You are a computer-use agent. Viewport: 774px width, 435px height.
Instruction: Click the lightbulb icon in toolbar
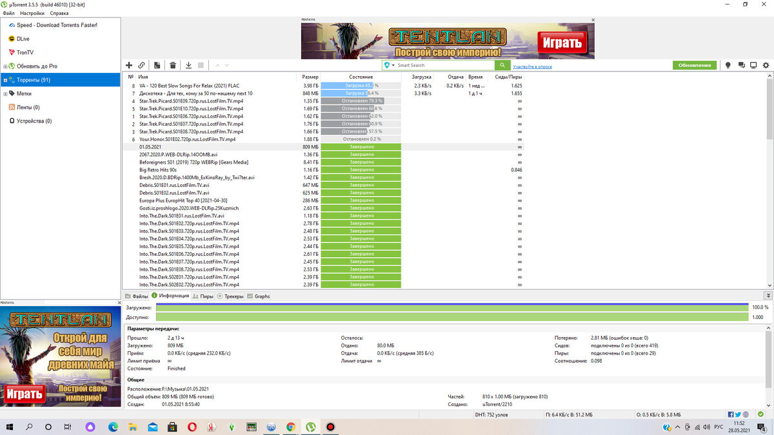(728, 65)
